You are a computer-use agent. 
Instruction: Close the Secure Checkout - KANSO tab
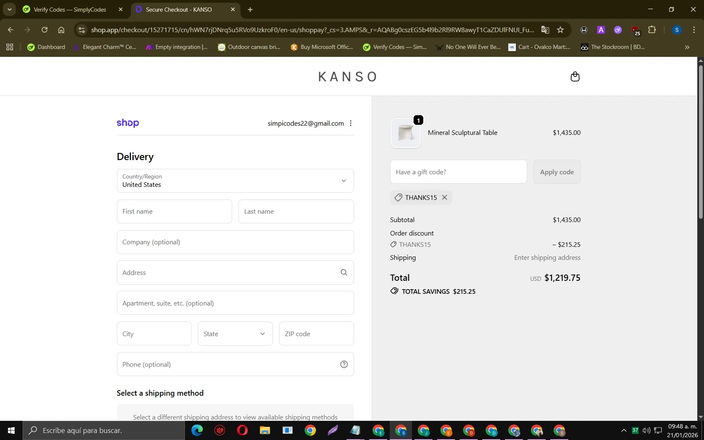pos(233,9)
